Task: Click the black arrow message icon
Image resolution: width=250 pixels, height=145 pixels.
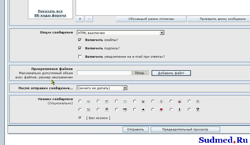Action: point(143,110)
